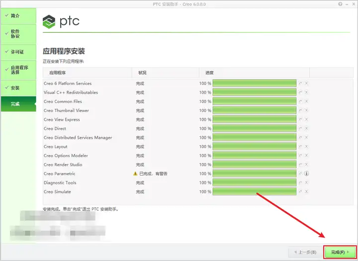Click the PTC logo at the top
This screenshot has height=261, width=358.
click(x=61, y=22)
